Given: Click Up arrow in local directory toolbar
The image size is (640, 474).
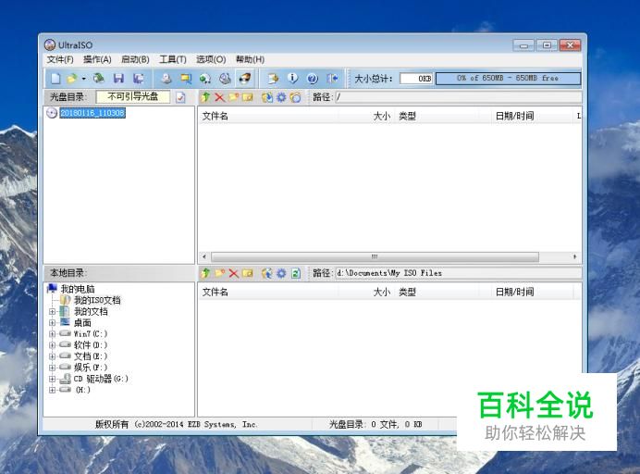Looking at the screenshot, I should point(205,273).
